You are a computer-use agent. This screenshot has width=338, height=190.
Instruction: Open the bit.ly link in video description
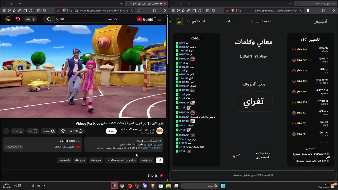(x=149, y=148)
